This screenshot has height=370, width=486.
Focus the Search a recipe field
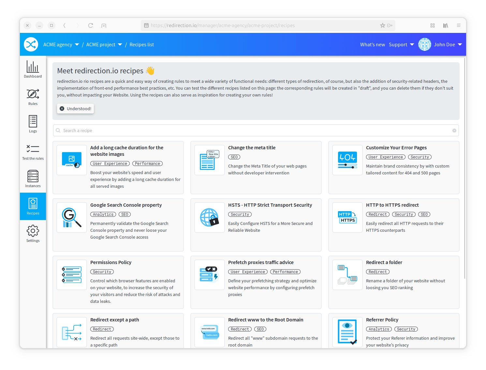256,130
